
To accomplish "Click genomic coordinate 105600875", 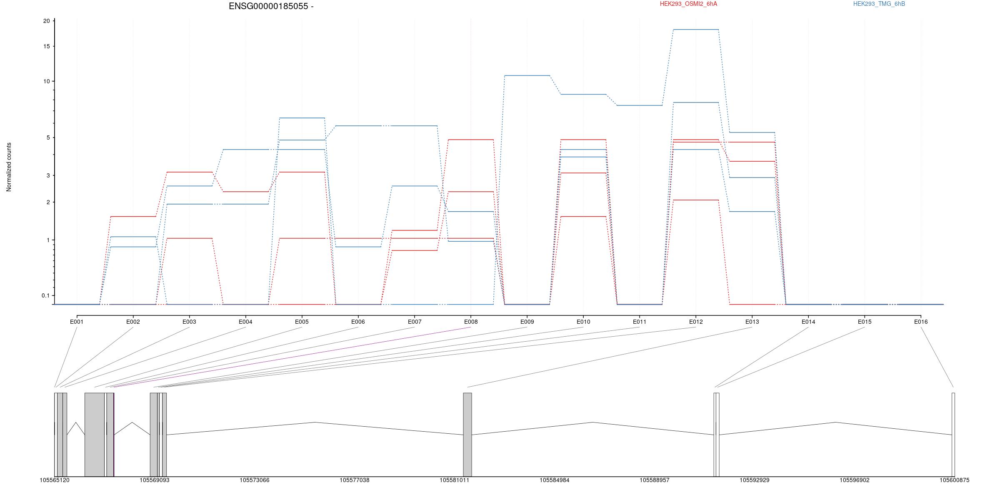I will point(955,480).
